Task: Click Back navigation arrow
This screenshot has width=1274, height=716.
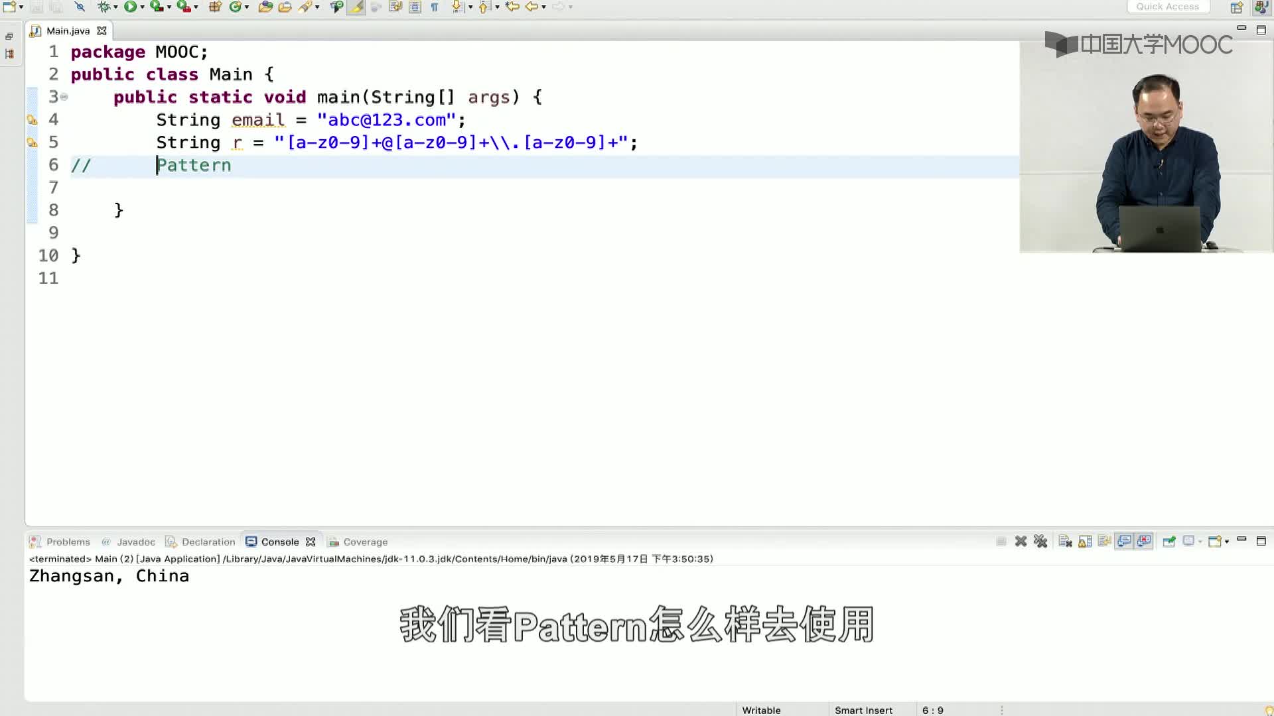Action: pos(531,7)
